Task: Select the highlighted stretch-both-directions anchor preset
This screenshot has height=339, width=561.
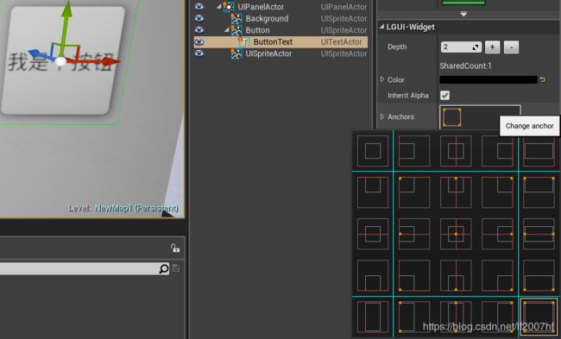Action: 539,317
